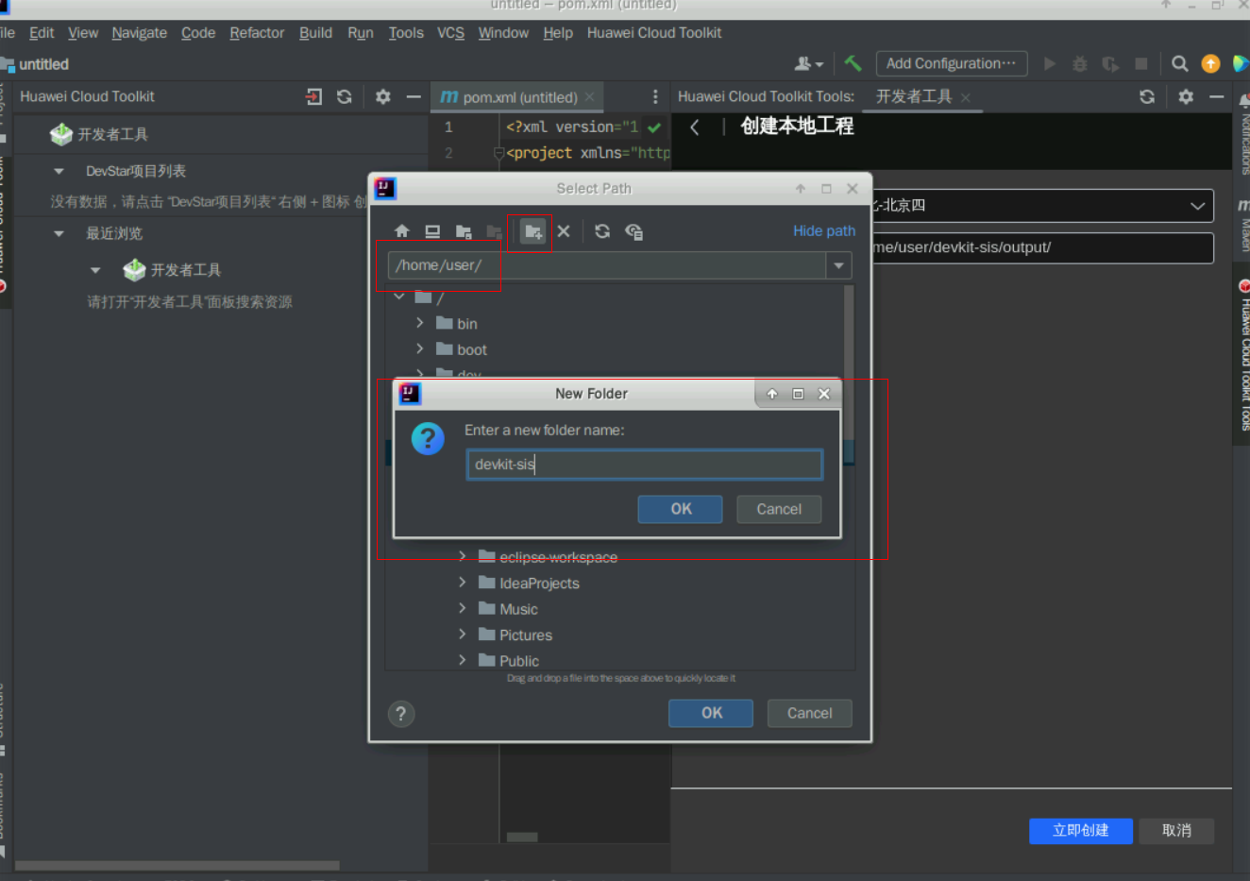1250x881 pixels.
Task: Click the 立即创建 button
Action: pos(1080,830)
